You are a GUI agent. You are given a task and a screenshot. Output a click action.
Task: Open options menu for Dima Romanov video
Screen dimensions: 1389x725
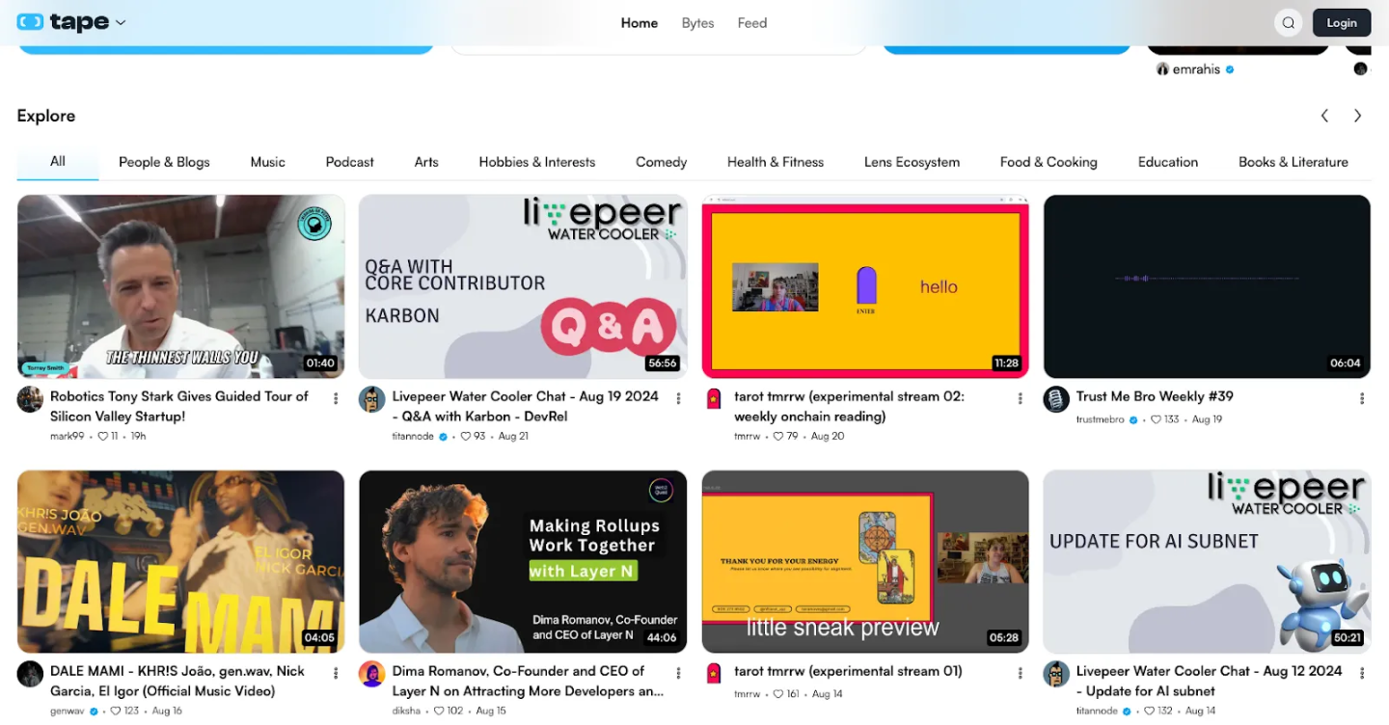coord(678,673)
